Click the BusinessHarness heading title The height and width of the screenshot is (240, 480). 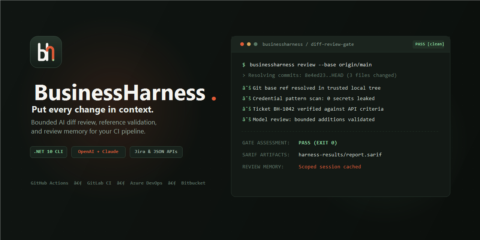click(120, 93)
